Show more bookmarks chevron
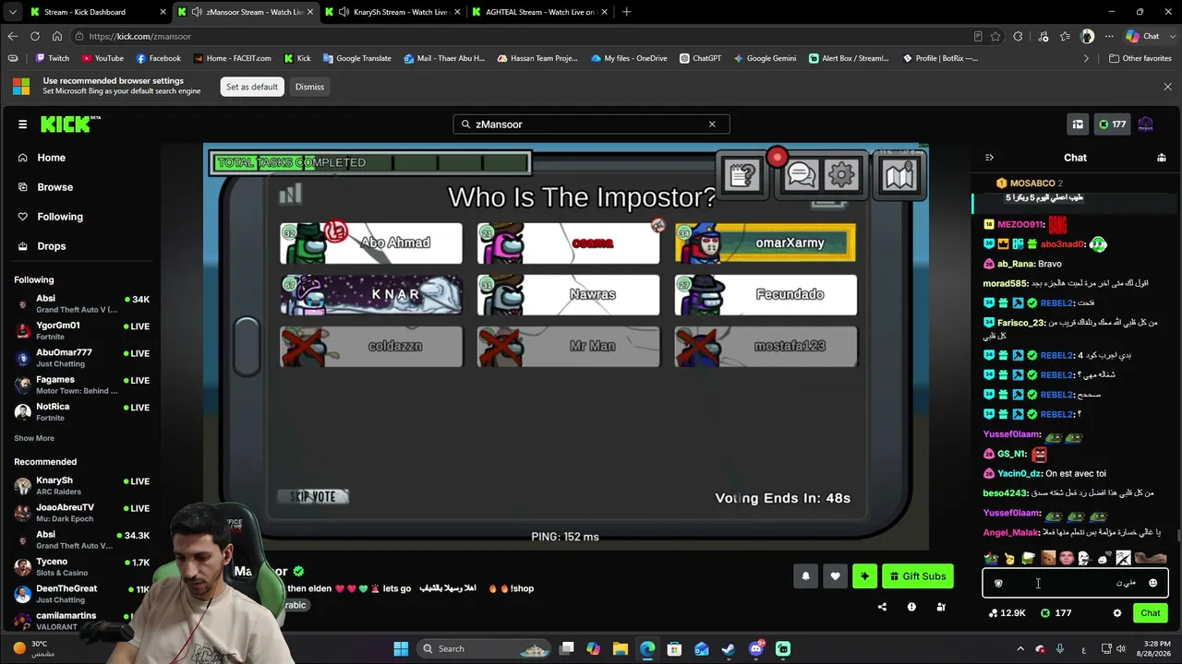Viewport: 1182px width, 664px height. click(x=1086, y=58)
